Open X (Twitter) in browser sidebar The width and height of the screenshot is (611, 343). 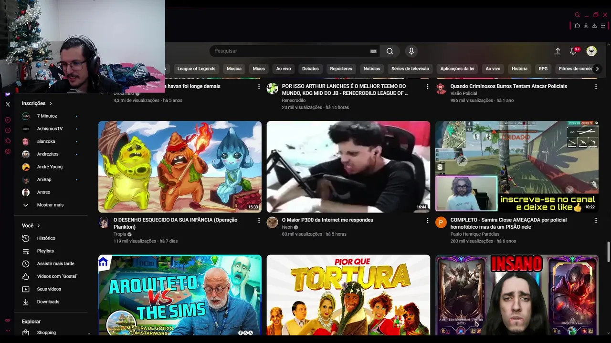point(8,104)
